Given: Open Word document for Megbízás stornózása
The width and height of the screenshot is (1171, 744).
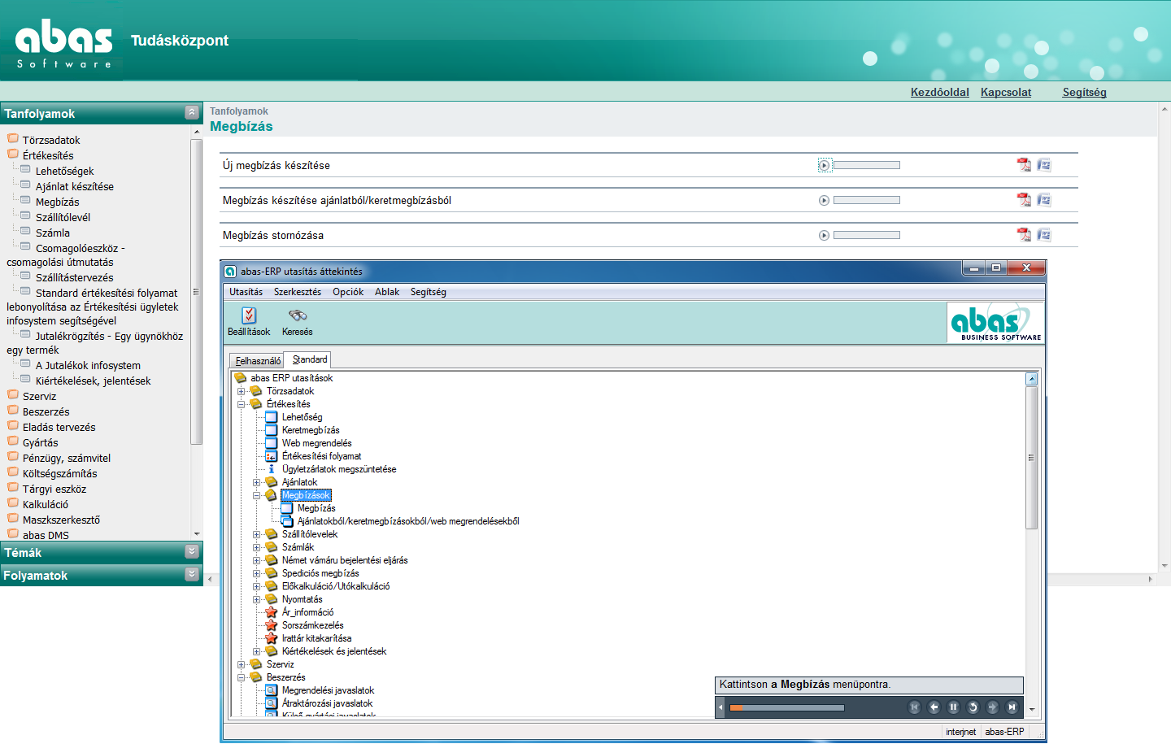Looking at the screenshot, I should coord(1044,235).
